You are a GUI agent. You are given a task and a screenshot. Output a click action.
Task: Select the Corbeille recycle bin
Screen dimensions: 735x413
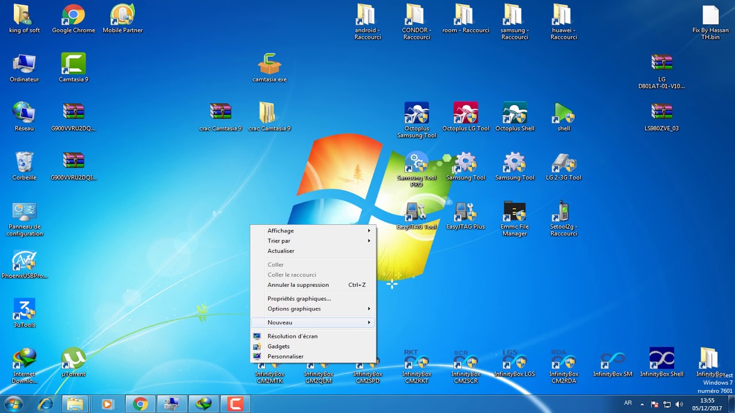24,166
